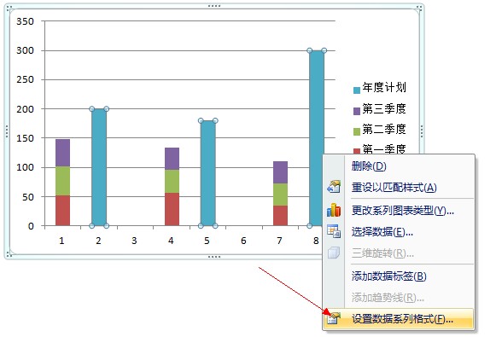Image resolution: width=496 pixels, height=337 pixels.
Task: Click category label 6 on horizontal axis
Action: pos(243,241)
